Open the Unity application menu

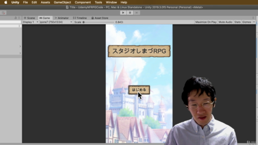pyautogui.click(x=15, y=2)
